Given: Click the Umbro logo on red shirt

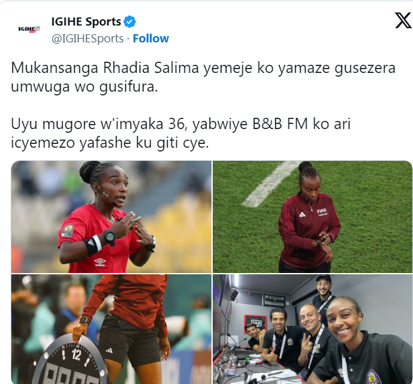Looking at the screenshot, I should [100, 262].
